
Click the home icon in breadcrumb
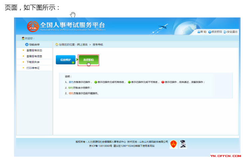[x=57, y=45]
